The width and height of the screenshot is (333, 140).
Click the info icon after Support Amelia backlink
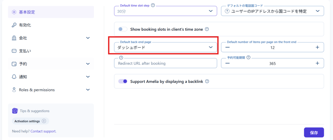click(x=207, y=82)
